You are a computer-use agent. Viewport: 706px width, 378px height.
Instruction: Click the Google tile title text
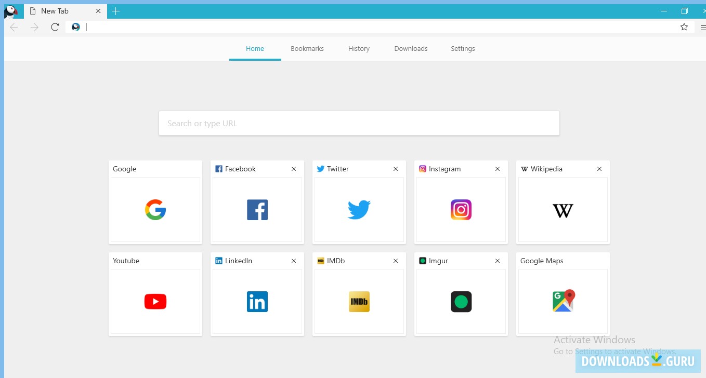(124, 169)
